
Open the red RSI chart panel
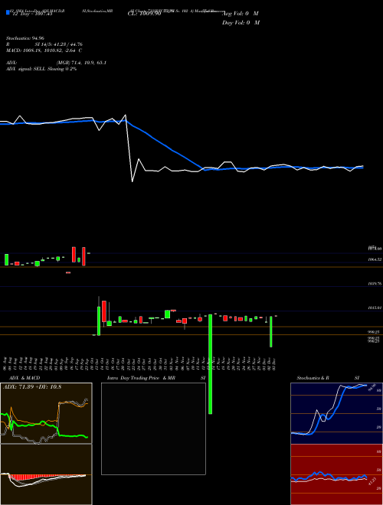click(x=336, y=474)
